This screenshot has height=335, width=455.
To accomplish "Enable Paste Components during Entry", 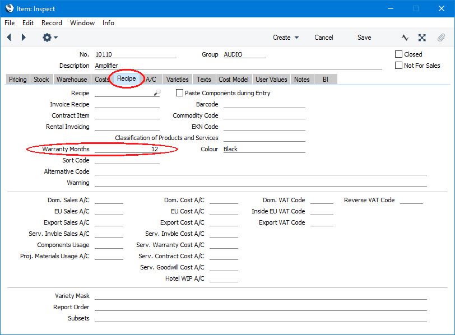I will (x=180, y=93).
